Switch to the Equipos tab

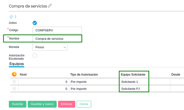[x=17, y=64]
